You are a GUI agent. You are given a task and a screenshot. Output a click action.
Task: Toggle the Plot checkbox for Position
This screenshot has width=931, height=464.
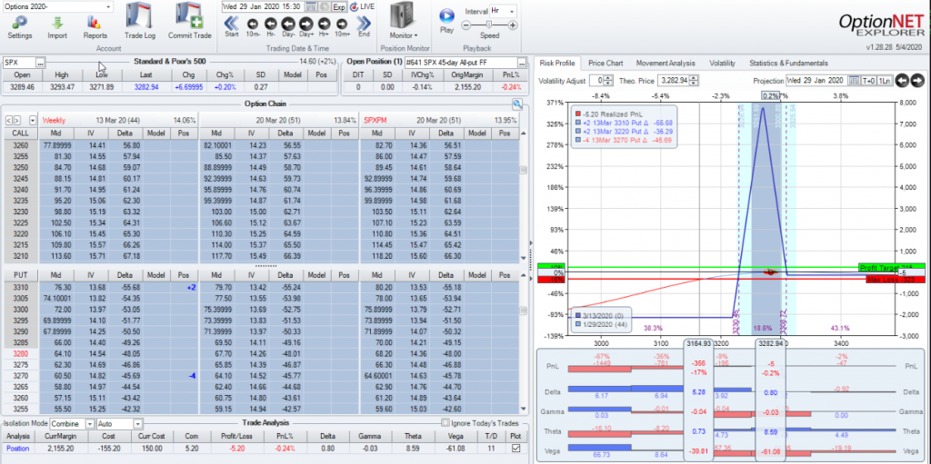coord(516,449)
